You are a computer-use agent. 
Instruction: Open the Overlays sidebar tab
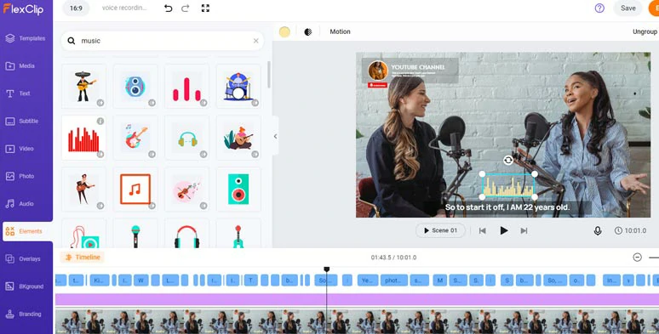(x=26, y=259)
